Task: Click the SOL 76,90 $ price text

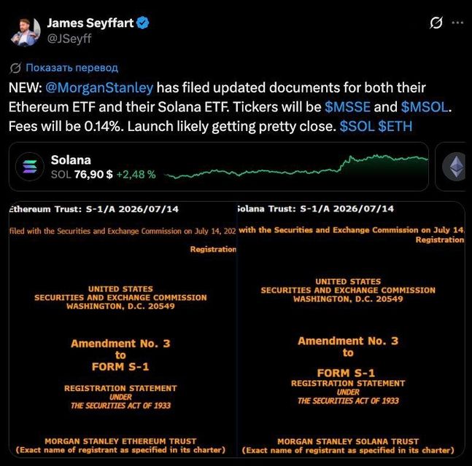Action: point(82,175)
